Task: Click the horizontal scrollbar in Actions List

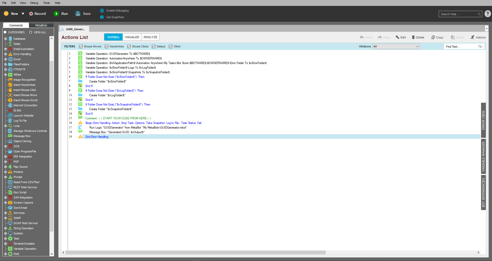Action: tap(196, 253)
